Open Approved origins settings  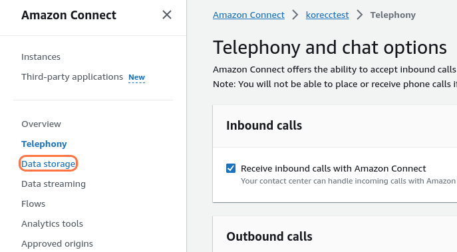(57, 243)
